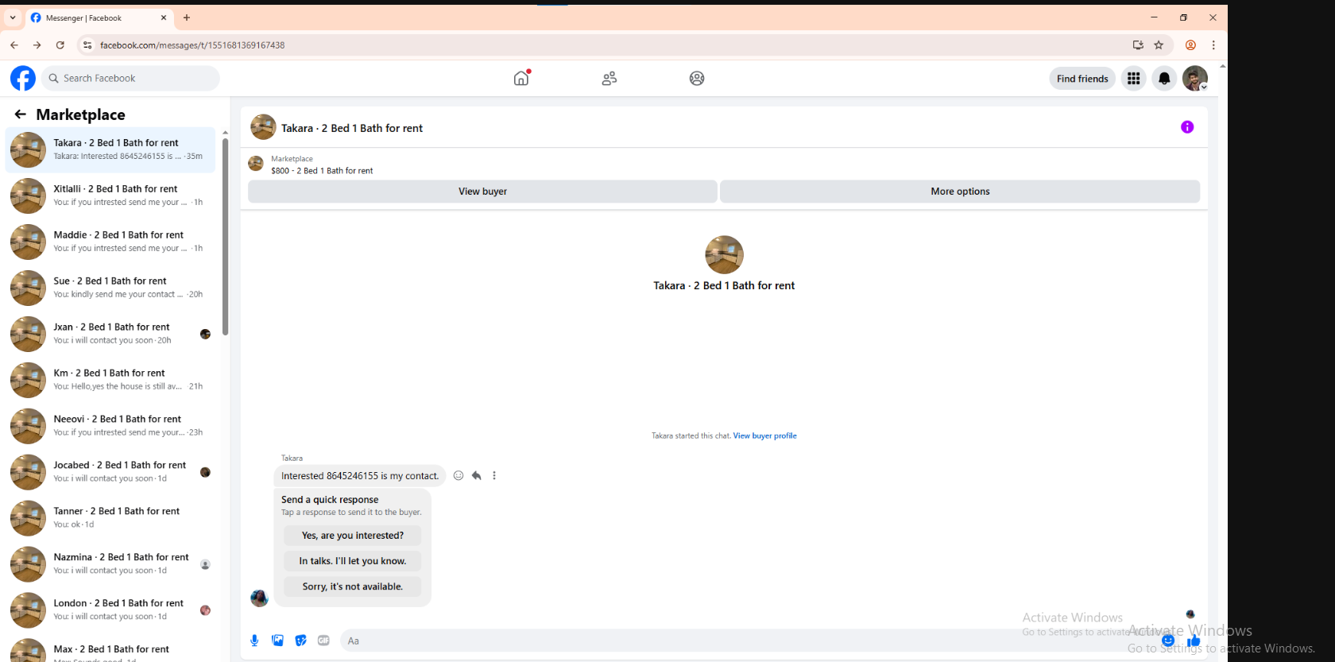Go to the Facebook Home feed icon
The height and width of the screenshot is (662, 1335).
pyautogui.click(x=521, y=78)
